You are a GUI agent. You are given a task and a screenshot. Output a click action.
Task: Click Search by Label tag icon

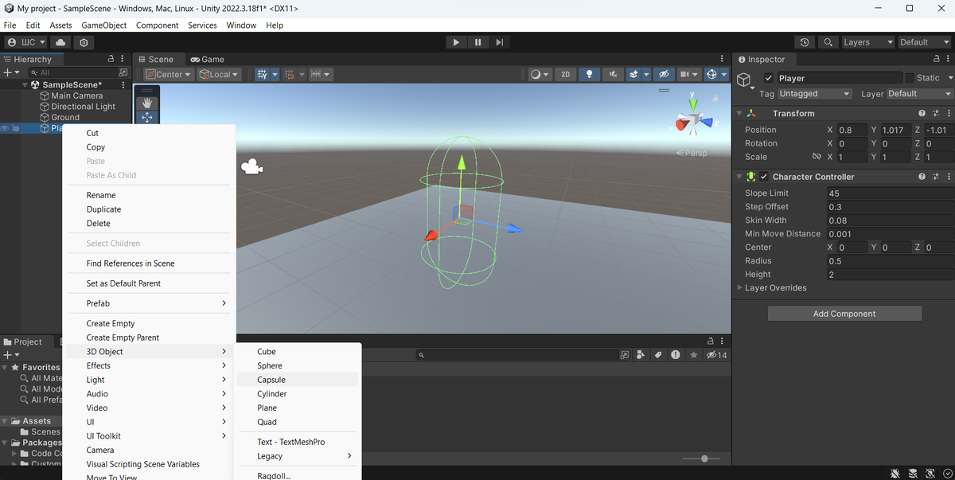[x=659, y=354]
